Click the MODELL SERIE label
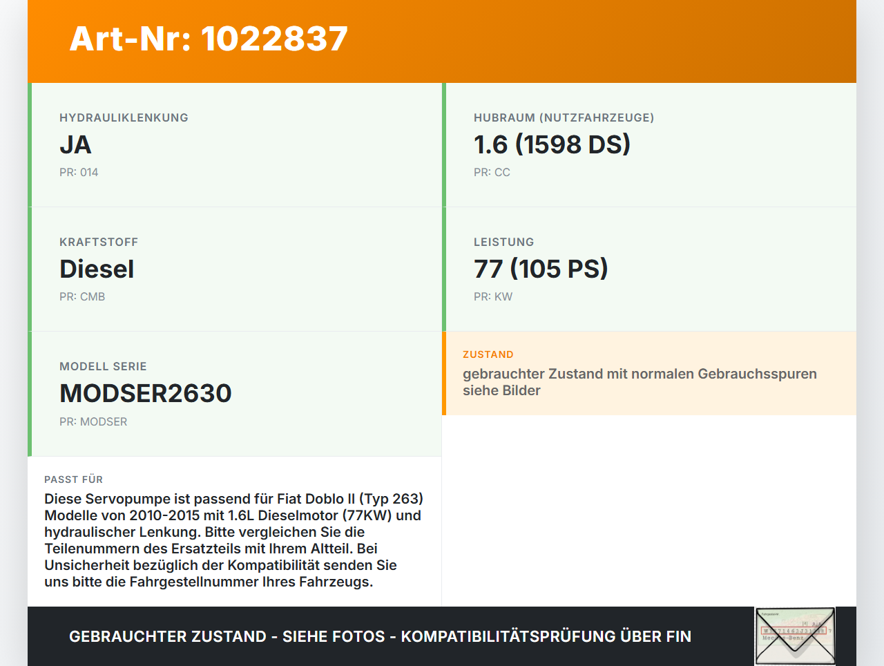The height and width of the screenshot is (666, 884). [103, 366]
